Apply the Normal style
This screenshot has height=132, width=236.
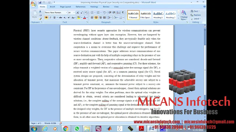133,15
